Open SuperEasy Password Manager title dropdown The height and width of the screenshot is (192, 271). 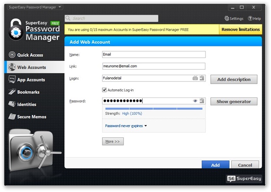tap(35, 7)
